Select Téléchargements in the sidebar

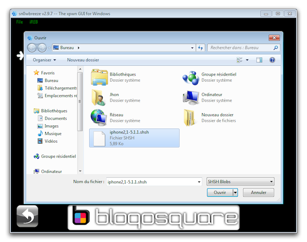[61, 88]
